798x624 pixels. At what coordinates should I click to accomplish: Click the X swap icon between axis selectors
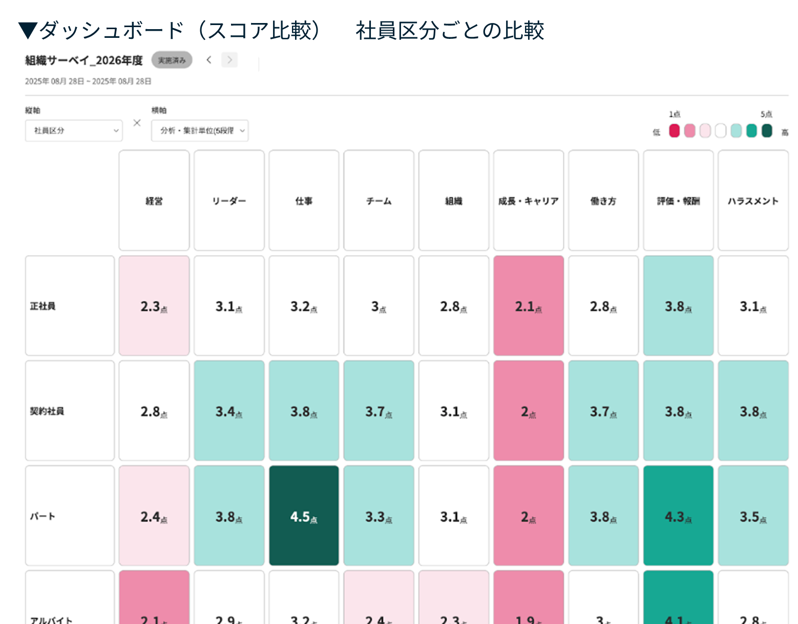(137, 123)
